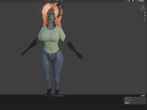
Task: Toggle X-ray mode in viewport header
Action: tap(137, 1)
